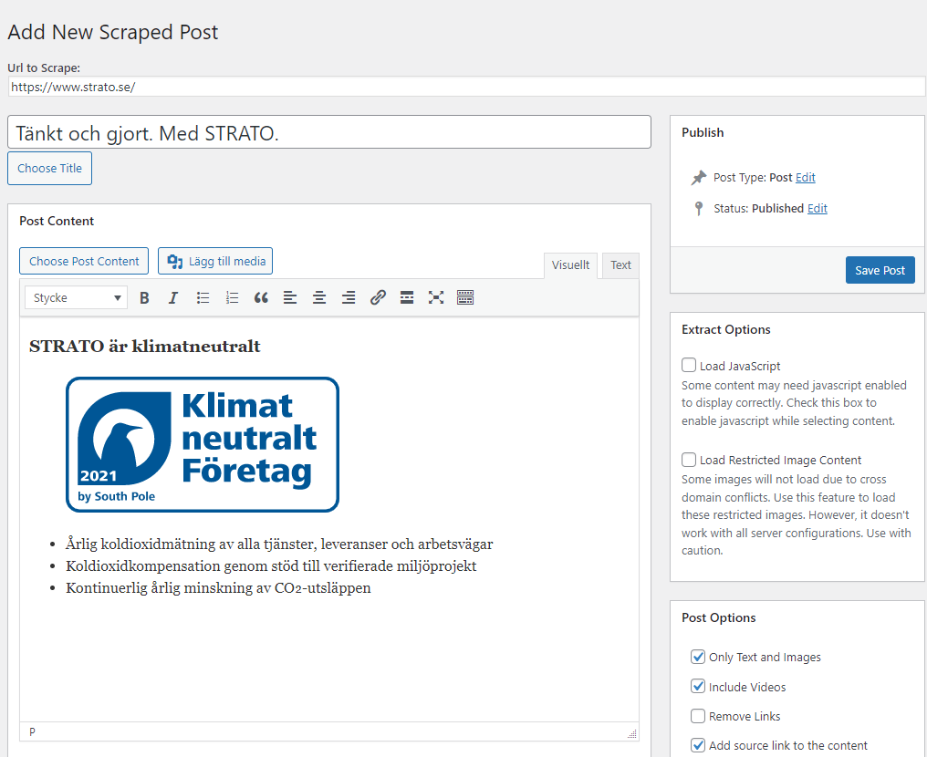Click the heading 'STRATO är klimatneutralt'
This screenshot has width=927, height=757.
(145, 347)
